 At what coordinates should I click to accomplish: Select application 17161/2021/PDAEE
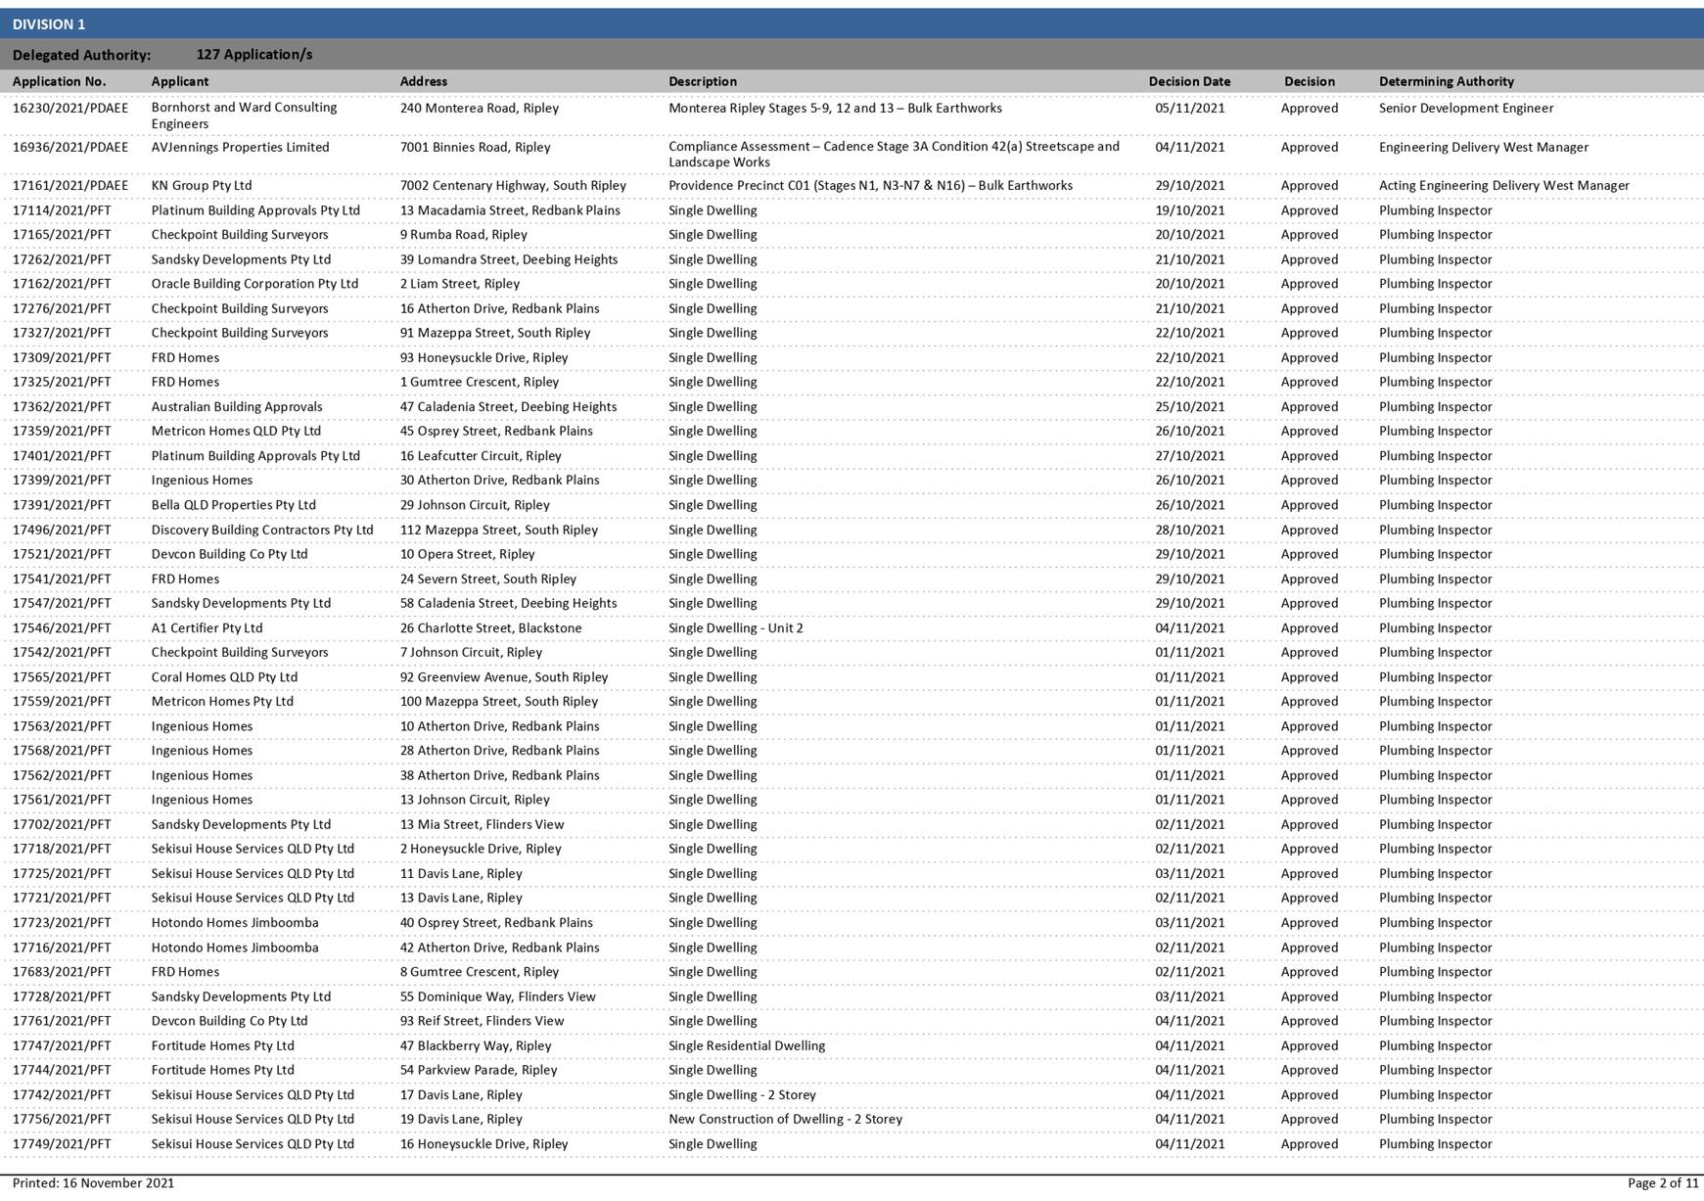[70, 186]
